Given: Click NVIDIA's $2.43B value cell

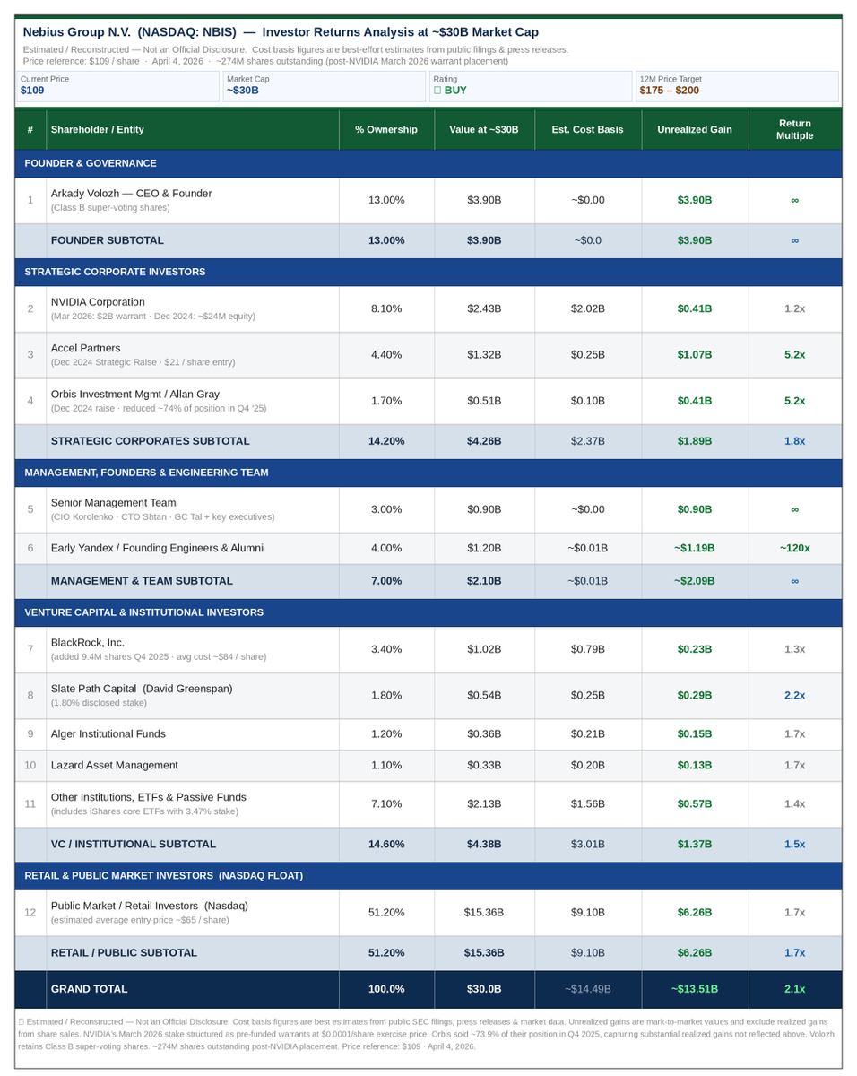Looking at the screenshot, I should pos(484,308).
